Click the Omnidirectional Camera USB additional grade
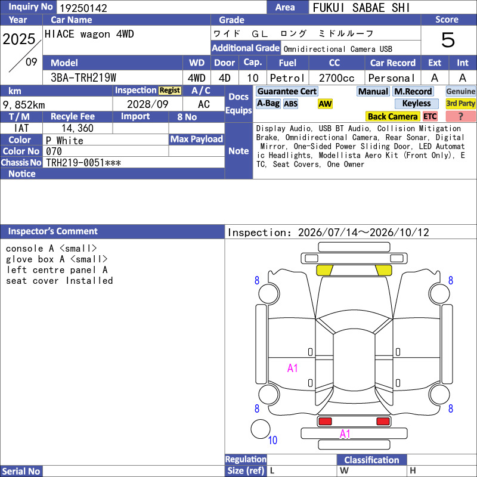 (337, 49)
